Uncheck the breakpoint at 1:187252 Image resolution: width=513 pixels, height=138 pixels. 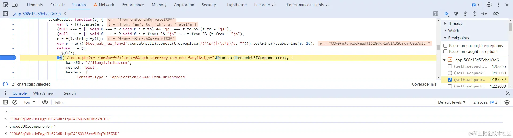pyautogui.click(x=450, y=80)
